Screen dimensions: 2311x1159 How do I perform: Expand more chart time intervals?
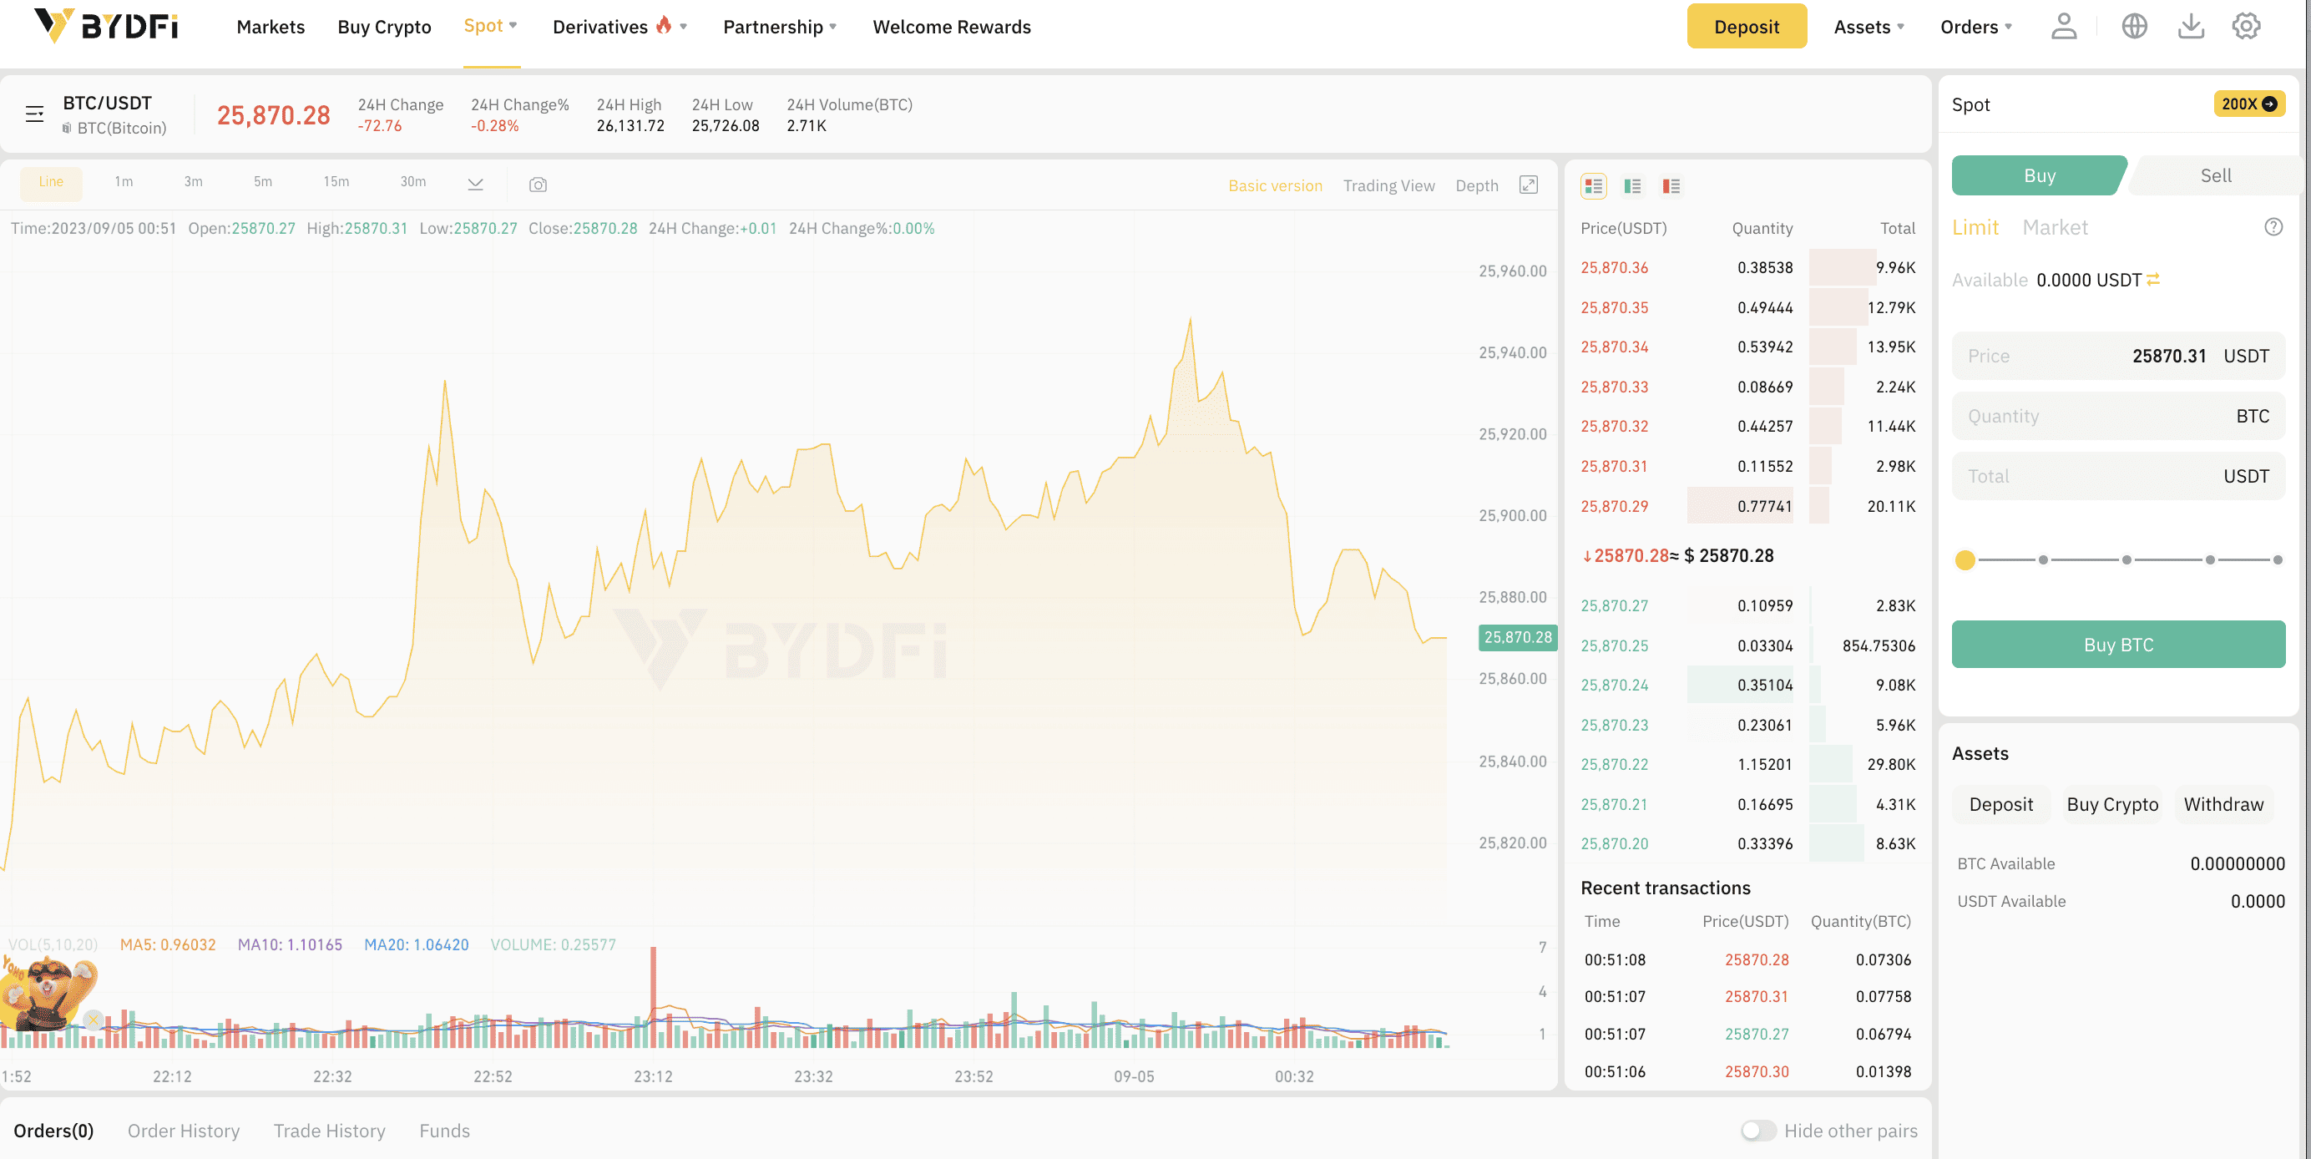pyautogui.click(x=476, y=184)
